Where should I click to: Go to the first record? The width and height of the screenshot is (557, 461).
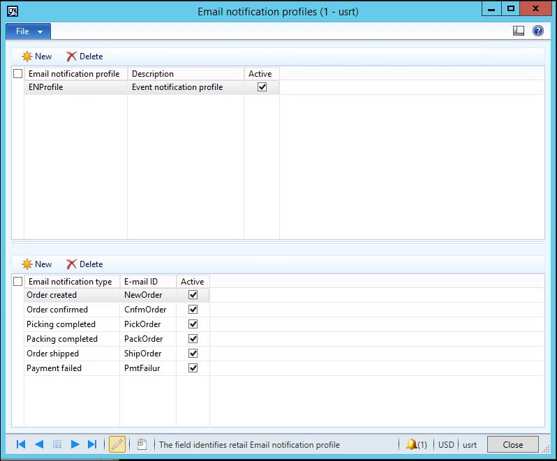click(21, 444)
